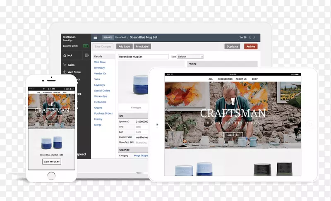
Task: Tap the blue mugs product on tablet
Action: (194, 169)
